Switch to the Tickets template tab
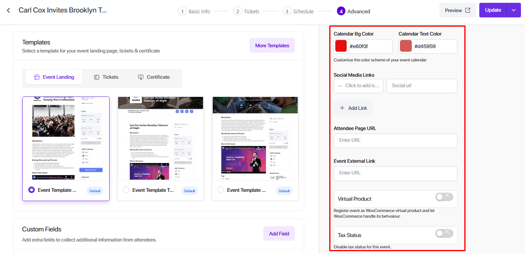The width and height of the screenshot is (525, 254). [106, 77]
